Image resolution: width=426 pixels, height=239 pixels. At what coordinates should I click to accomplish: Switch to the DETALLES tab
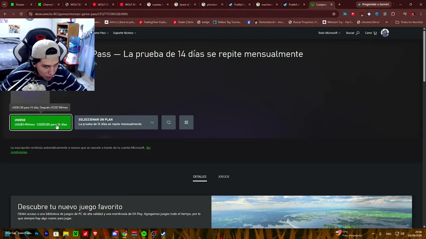click(x=200, y=177)
